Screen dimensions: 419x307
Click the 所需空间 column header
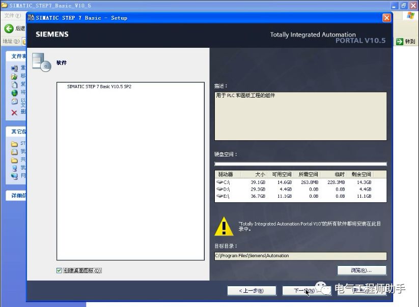(308, 174)
